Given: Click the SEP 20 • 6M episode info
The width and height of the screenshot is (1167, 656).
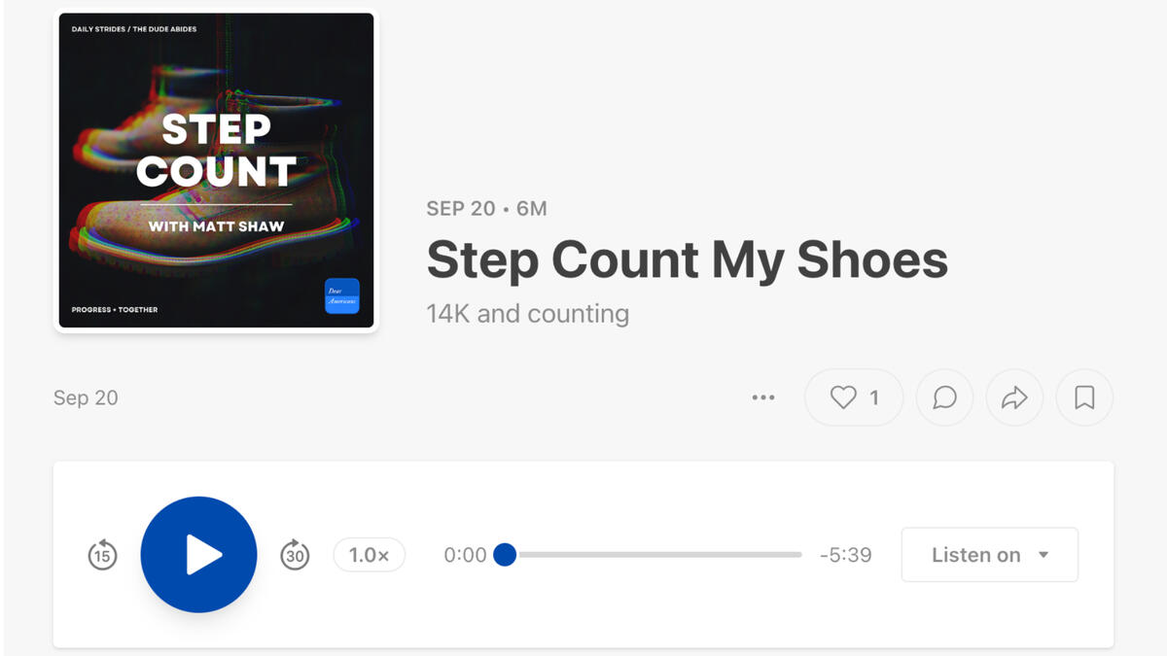Looking at the screenshot, I should tap(486, 209).
